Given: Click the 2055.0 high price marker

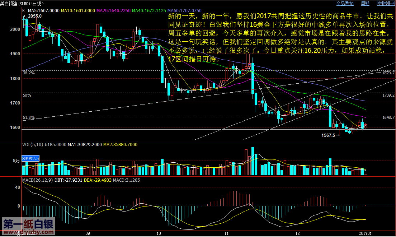Looking at the screenshot, I should [x=35, y=16].
